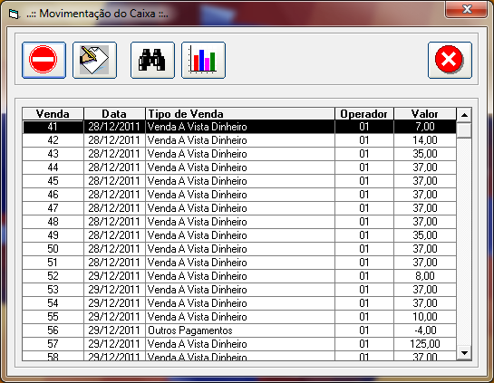Viewport: 494px width, 383px height.
Task: Click the vertical scrollbar thumb
Action: (x=464, y=130)
